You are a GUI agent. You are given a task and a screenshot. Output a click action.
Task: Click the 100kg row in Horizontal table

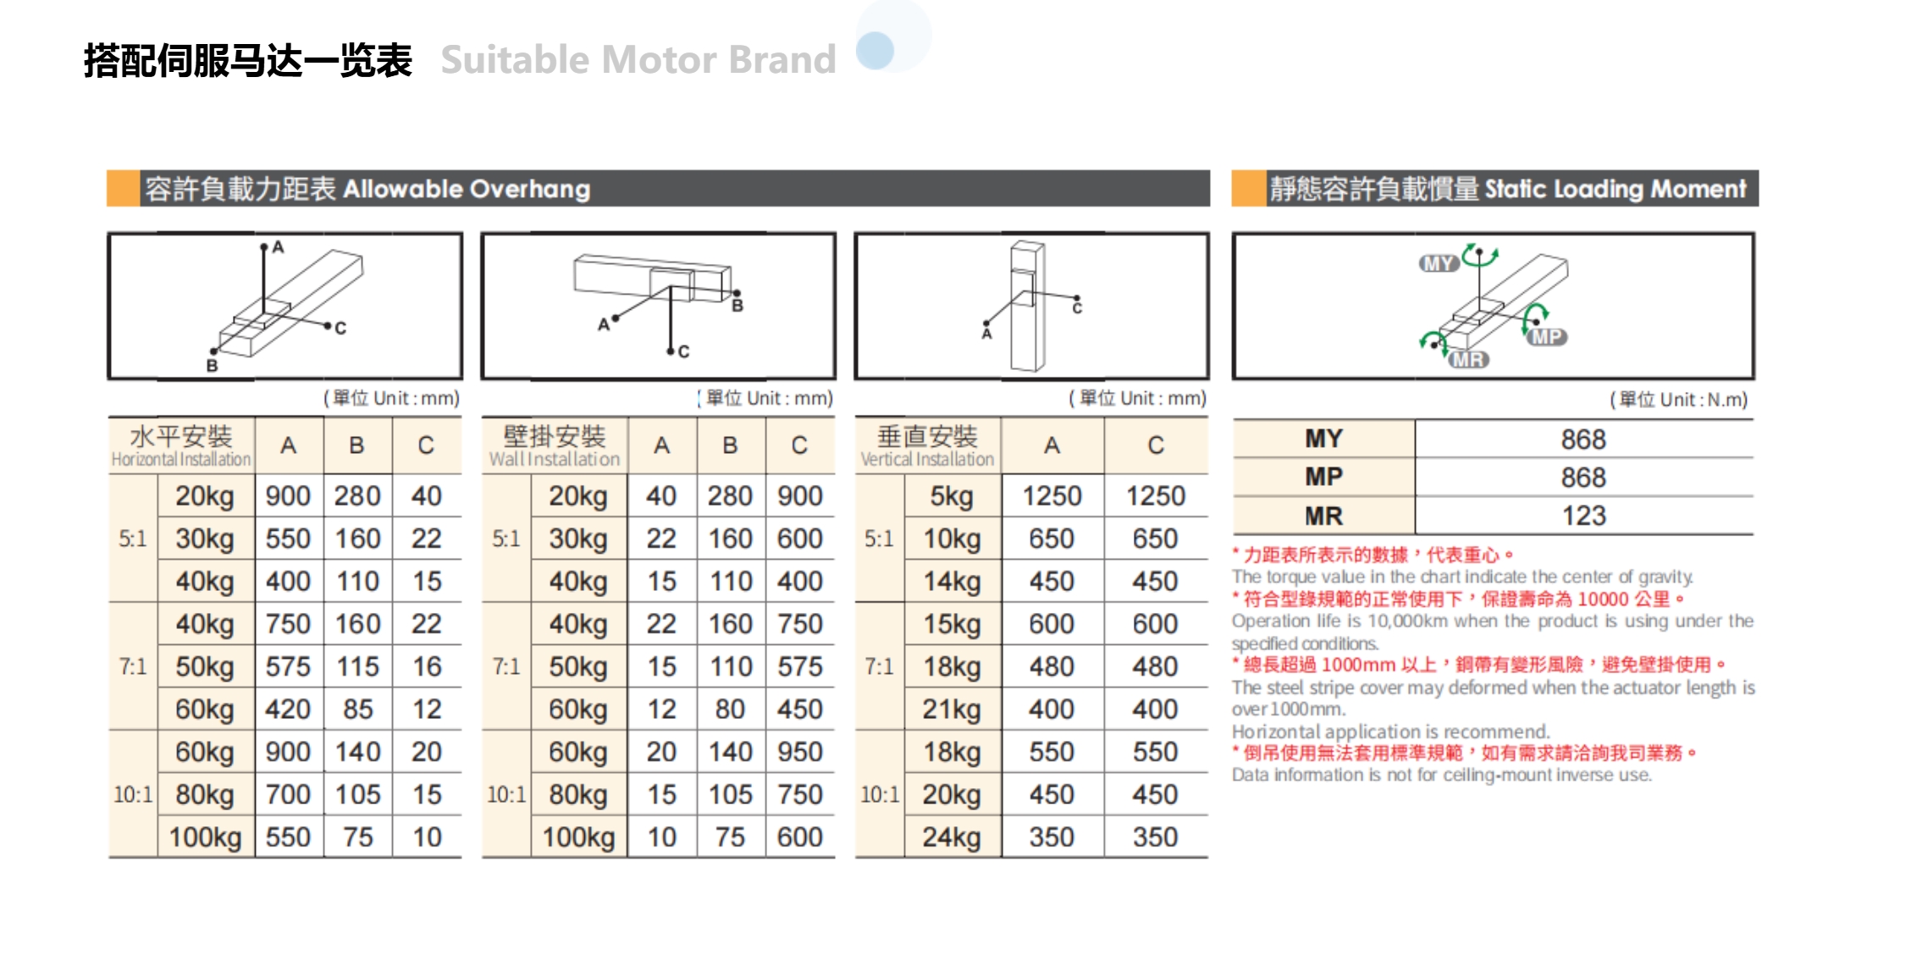pos(285,837)
